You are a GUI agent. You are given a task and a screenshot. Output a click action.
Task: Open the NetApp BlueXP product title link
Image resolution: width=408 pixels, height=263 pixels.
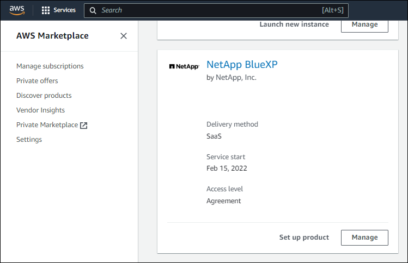242,65
